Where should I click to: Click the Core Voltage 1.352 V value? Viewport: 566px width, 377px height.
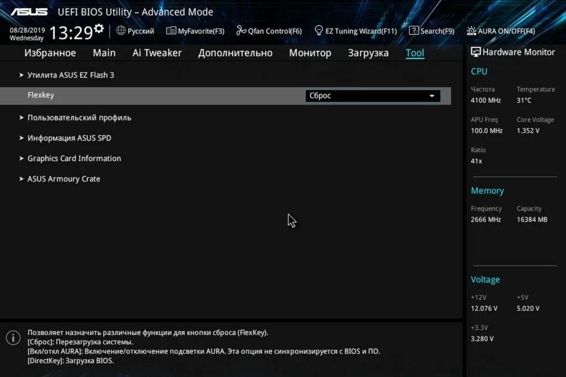pyautogui.click(x=528, y=131)
